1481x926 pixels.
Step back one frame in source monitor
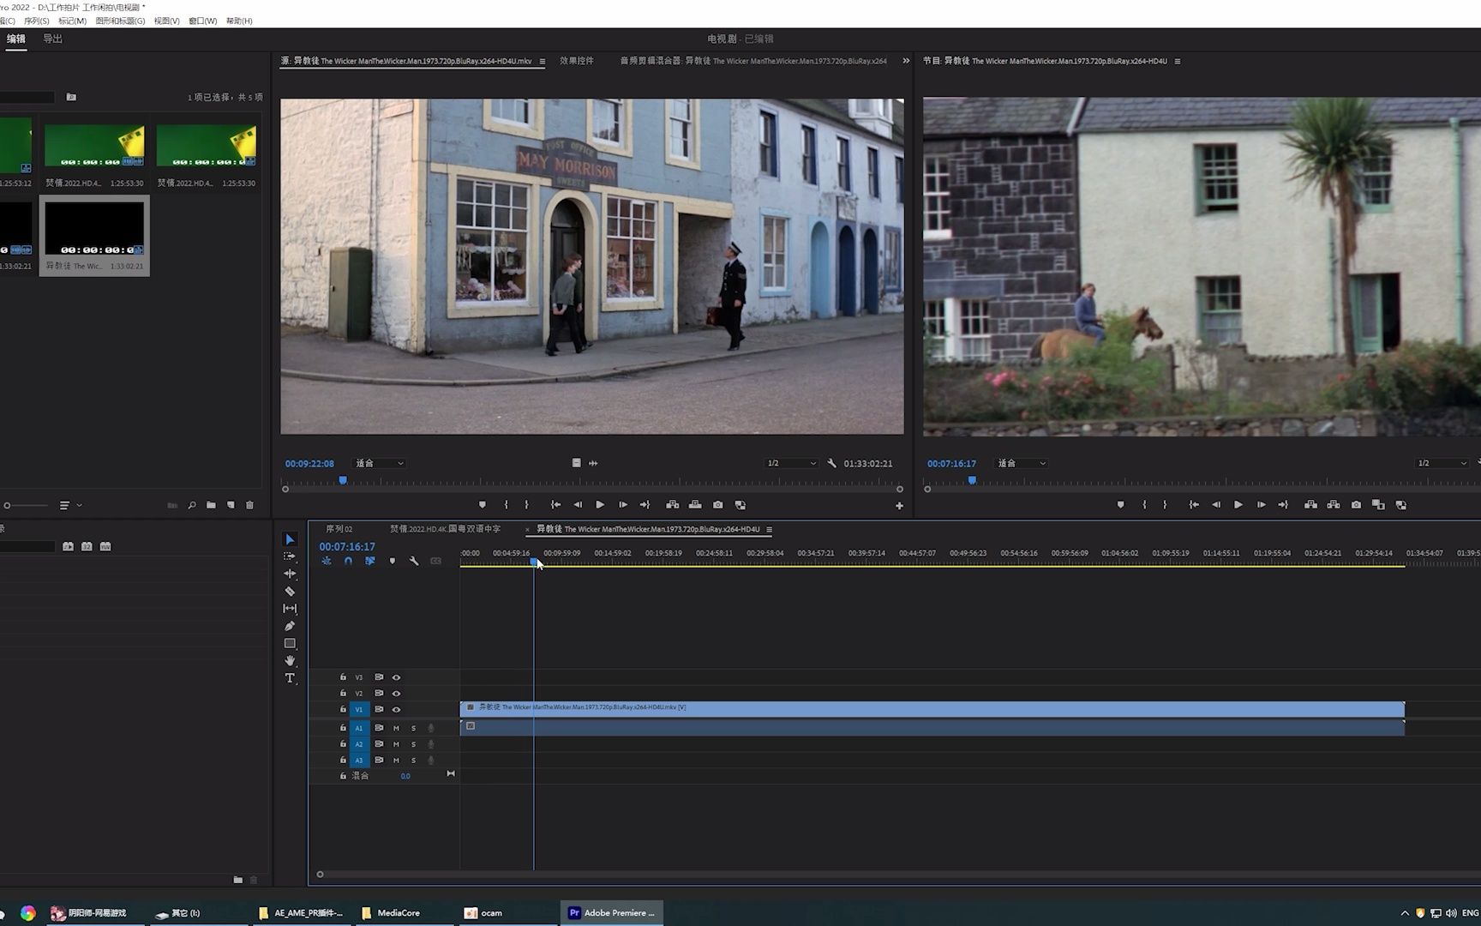578,505
